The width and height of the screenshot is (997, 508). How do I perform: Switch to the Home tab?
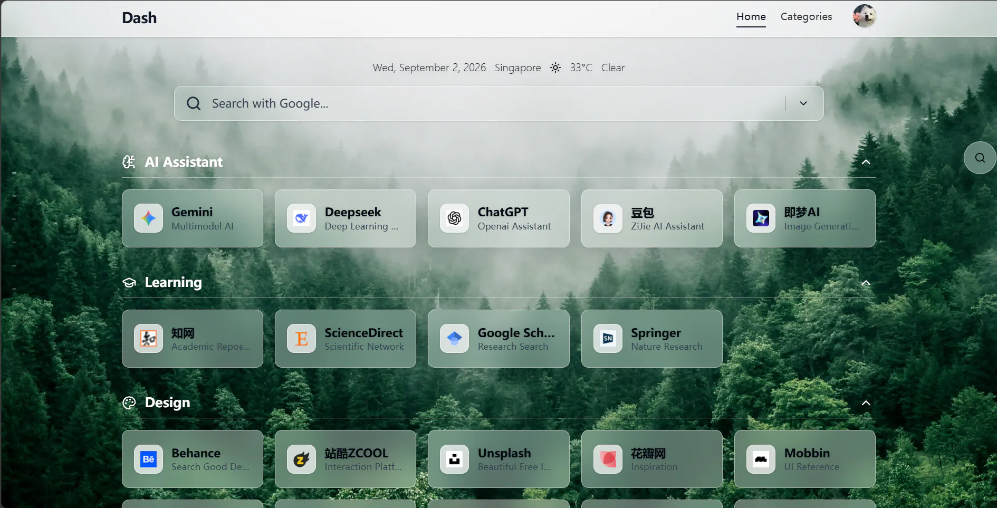(x=751, y=17)
